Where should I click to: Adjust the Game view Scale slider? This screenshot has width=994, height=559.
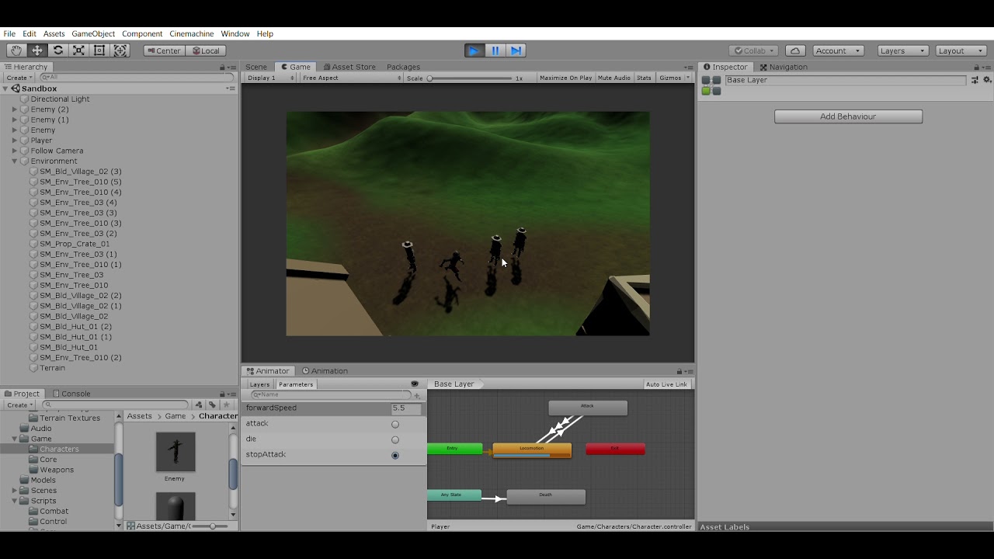pos(469,78)
